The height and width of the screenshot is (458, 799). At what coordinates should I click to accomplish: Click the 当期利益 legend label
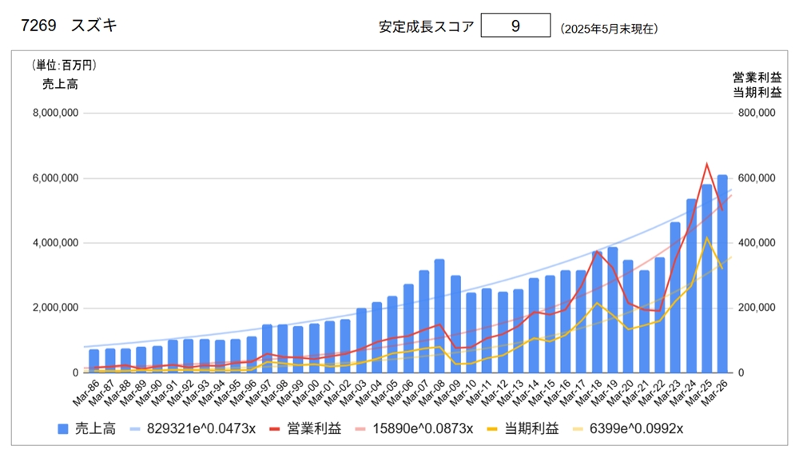point(531,429)
